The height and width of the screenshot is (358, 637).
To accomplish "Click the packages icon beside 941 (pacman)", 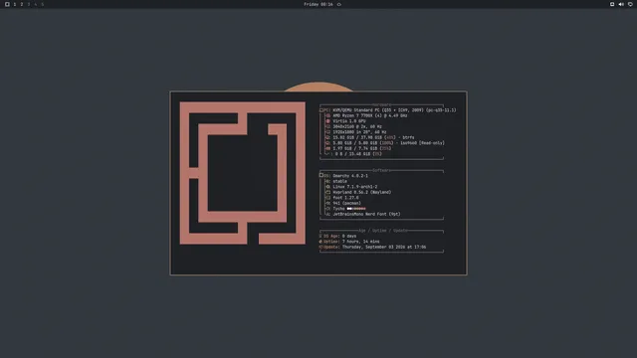I will (328, 203).
